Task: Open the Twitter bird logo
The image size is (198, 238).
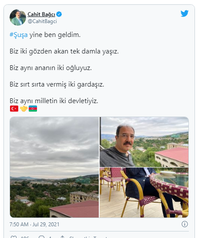Action: pyautogui.click(x=185, y=13)
